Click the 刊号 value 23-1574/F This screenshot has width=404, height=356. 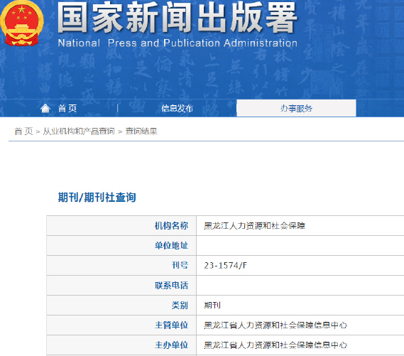click(x=226, y=266)
